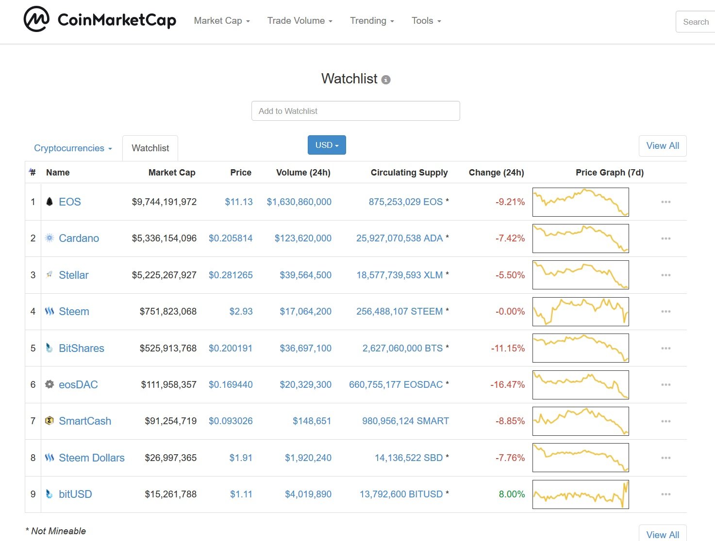Screen dimensions: 715x541
Task: Sort by the Volume (24h) column header
Action: click(x=303, y=173)
